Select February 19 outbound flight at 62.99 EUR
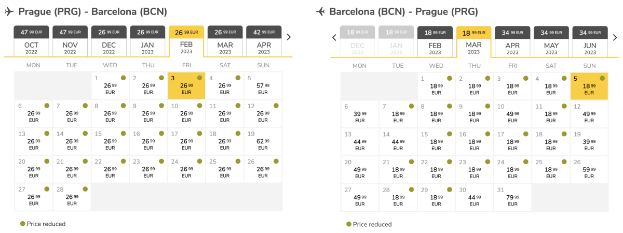This screenshot has height=233, width=623. coord(264,142)
